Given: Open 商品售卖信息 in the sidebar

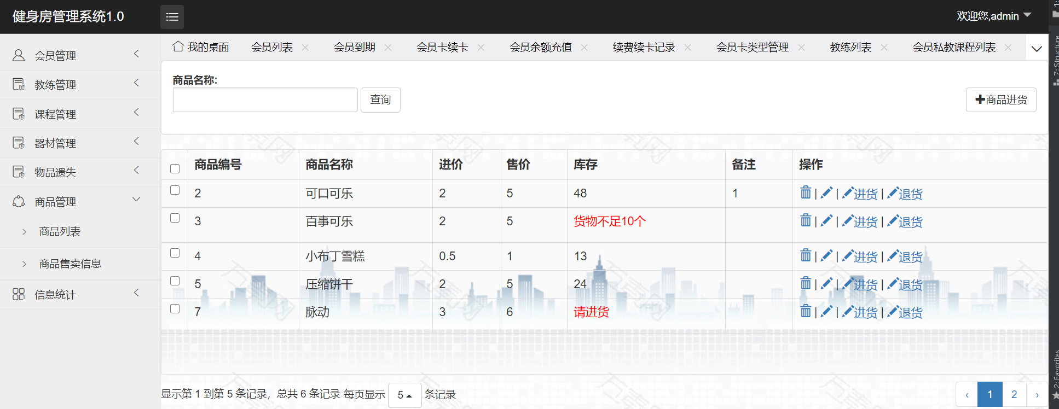Looking at the screenshot, I should (x=70, y=264).
